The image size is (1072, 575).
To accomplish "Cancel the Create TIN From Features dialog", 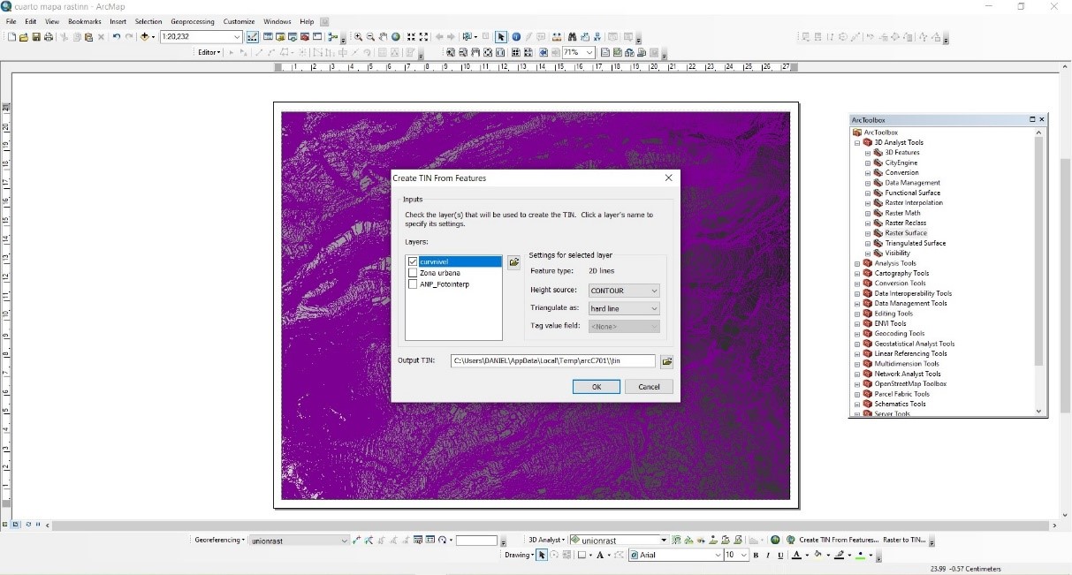I will click(x=649, y=387).
